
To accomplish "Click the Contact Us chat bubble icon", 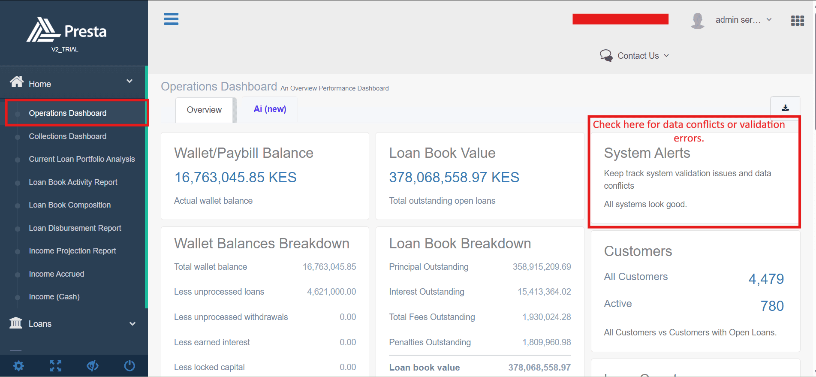I will click(606, 56).
